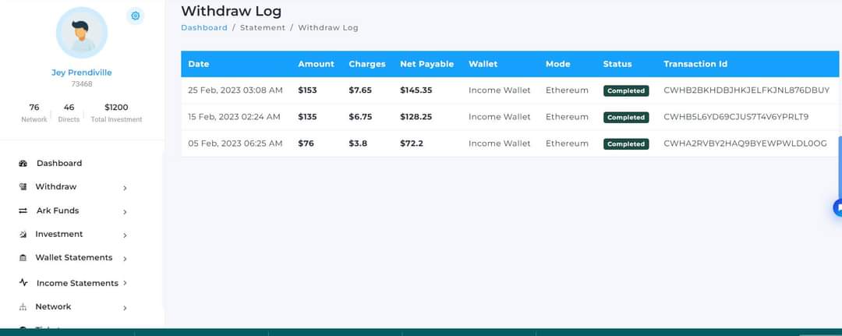Screen dimensions: 842x336
Task: Click the Network hierarchy icon
Action: tap(23, 307)
